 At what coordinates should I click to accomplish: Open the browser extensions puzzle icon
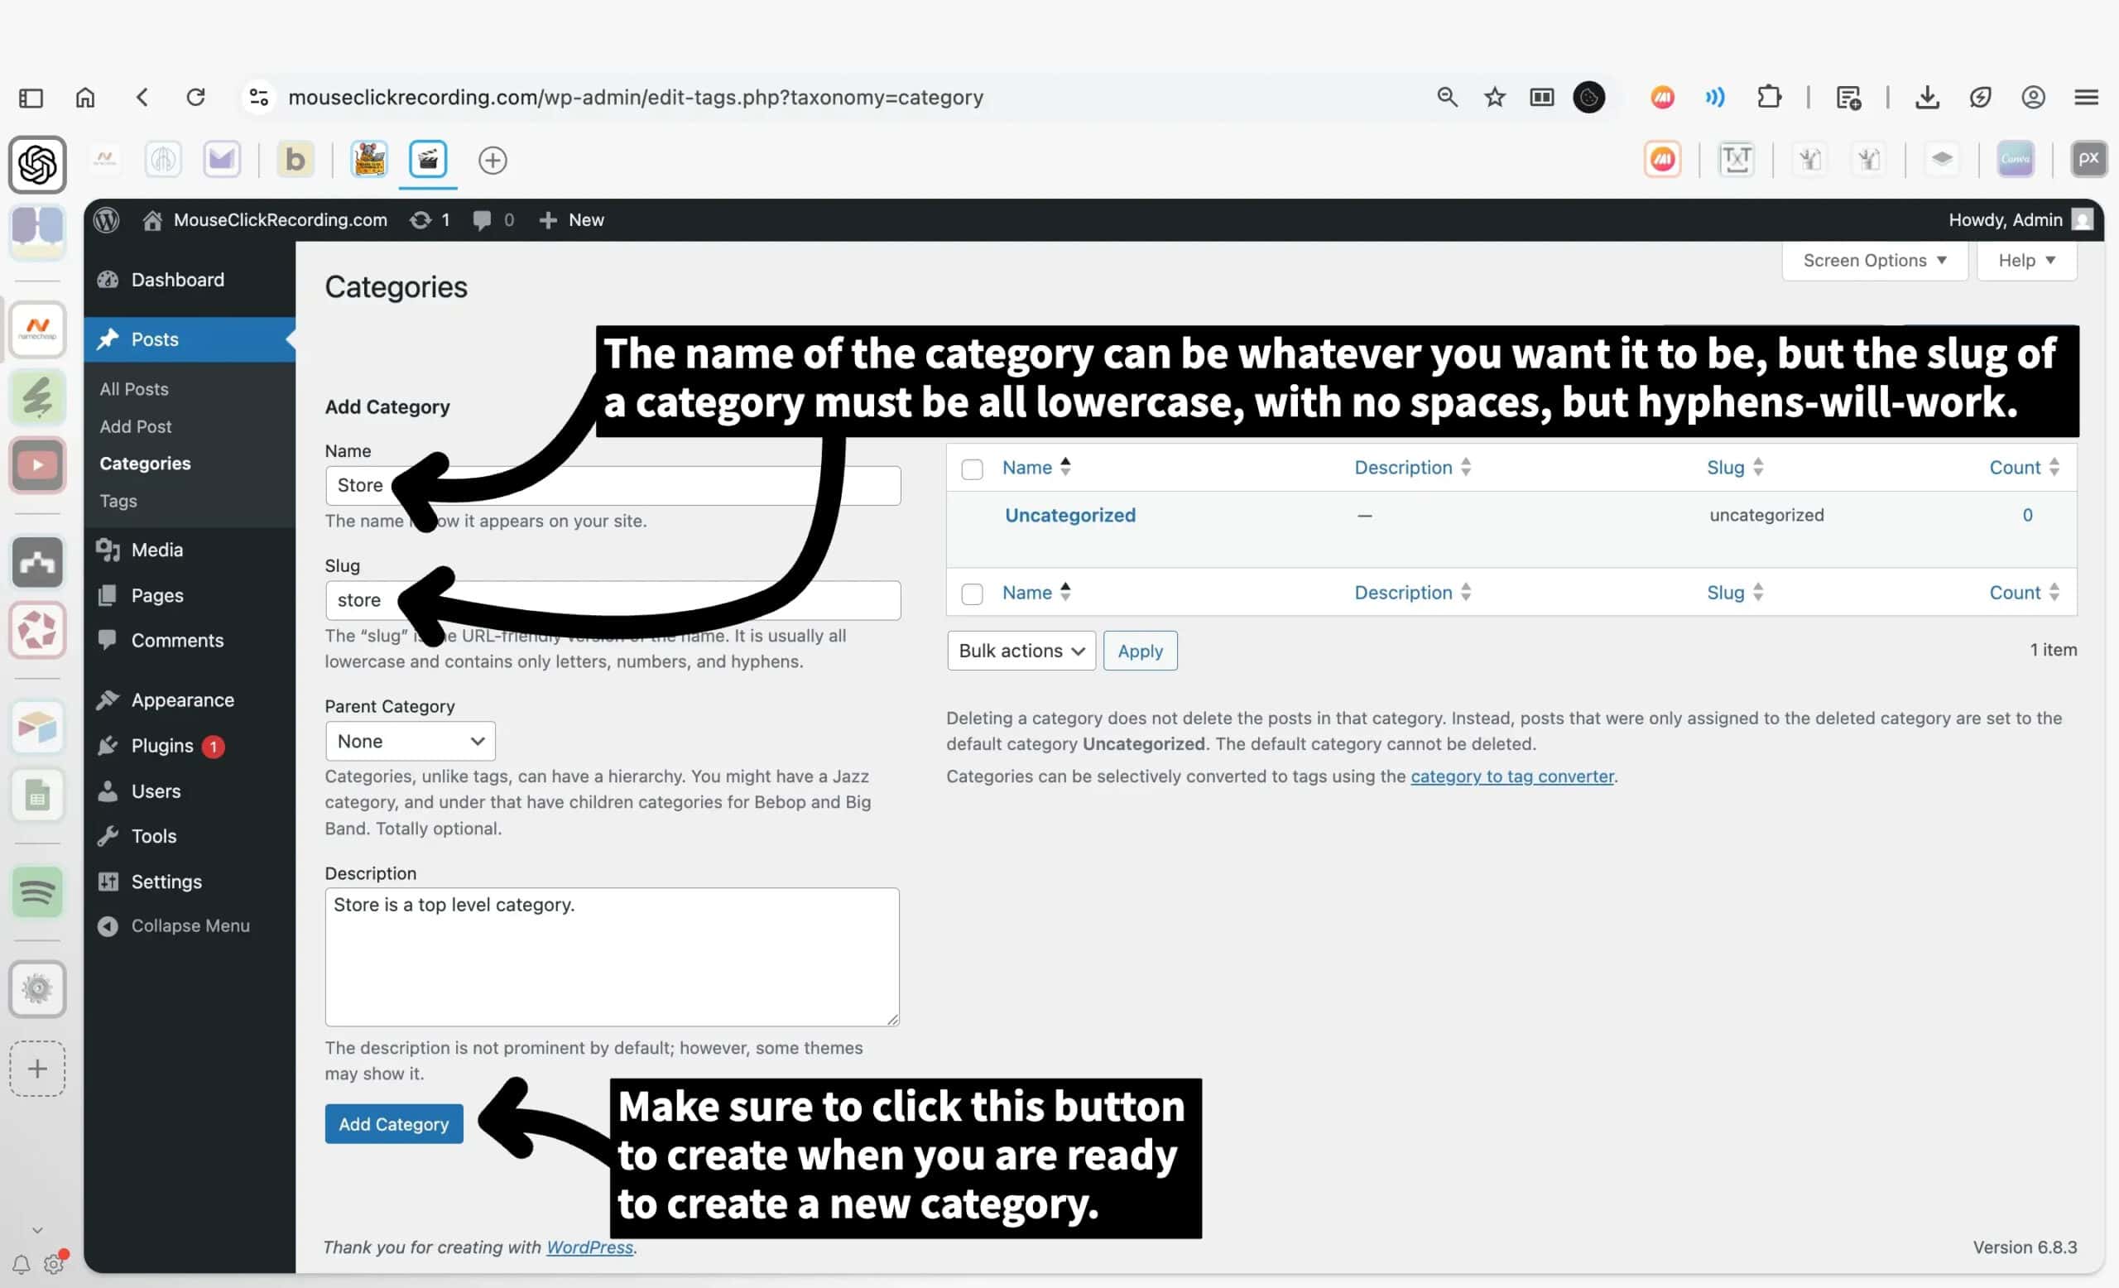[1769, 97]
